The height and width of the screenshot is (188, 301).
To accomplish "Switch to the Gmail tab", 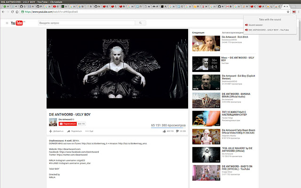I will [x=228, y=6].
